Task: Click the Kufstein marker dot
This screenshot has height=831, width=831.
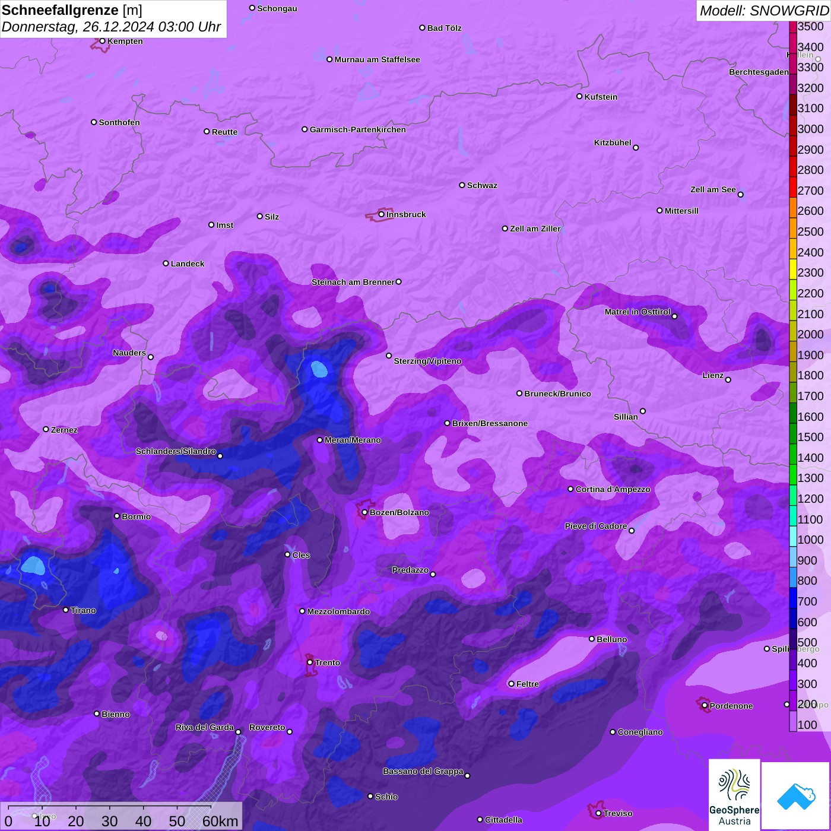Action: pyautogui.click(x=580, y=96)
